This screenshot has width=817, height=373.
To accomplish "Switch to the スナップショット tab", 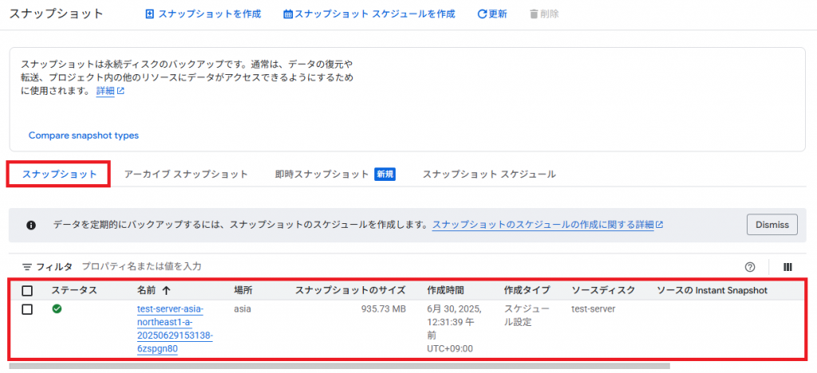I will coord(59,175).
